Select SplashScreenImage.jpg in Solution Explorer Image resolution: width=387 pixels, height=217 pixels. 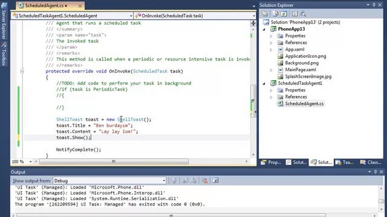tap(308, 77)
